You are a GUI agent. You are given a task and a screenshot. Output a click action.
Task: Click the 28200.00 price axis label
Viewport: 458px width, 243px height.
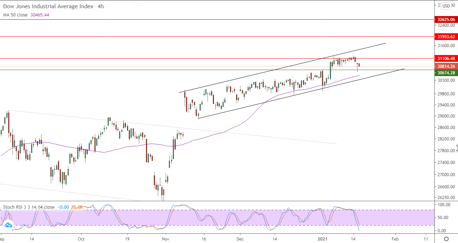pyautogui.click(x=446, y=139)
